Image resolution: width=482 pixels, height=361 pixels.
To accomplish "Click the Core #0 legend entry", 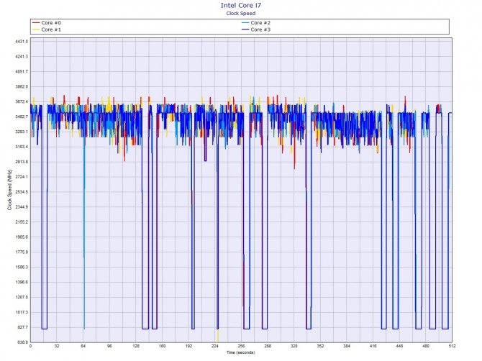I will point(47,23).
